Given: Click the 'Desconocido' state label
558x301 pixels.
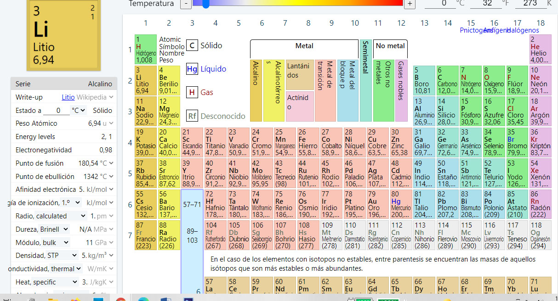Looking at the screenshot, I should 223,116.
